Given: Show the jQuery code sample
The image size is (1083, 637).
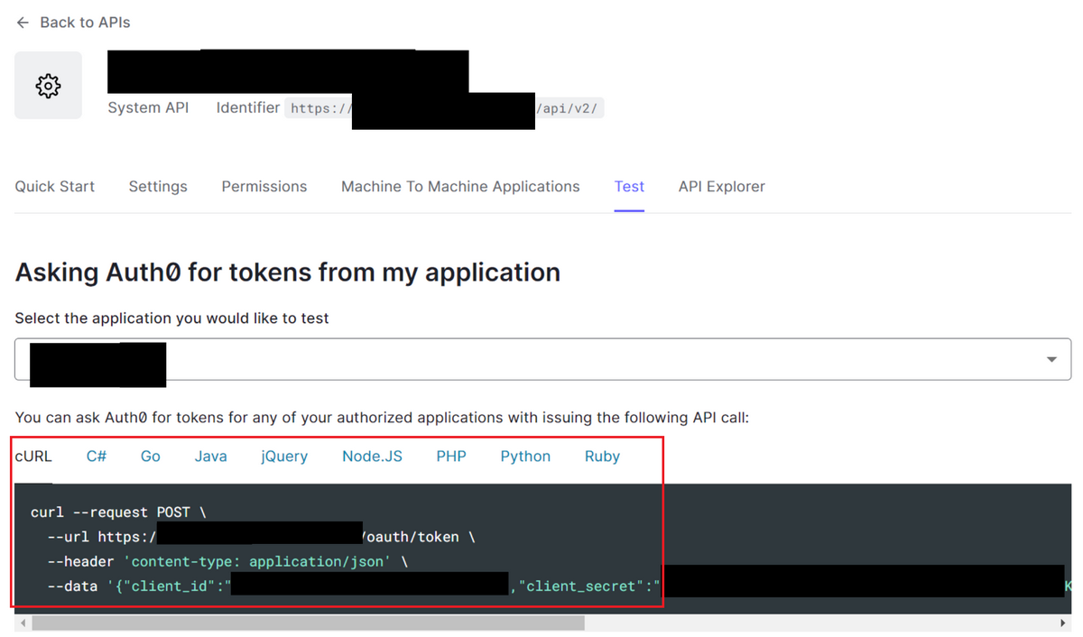Looking at the screenshot, I should pyautogui.click(x=284, y=457).
